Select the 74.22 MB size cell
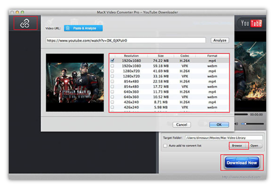 (161, 61)
